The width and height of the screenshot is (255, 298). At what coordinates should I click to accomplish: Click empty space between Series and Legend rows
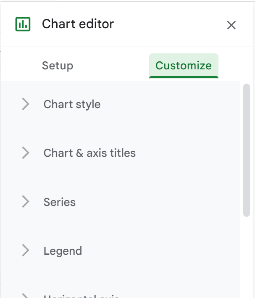121,226
